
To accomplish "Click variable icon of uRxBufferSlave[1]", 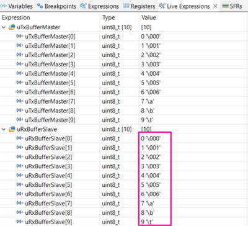I will pos(19,148).
